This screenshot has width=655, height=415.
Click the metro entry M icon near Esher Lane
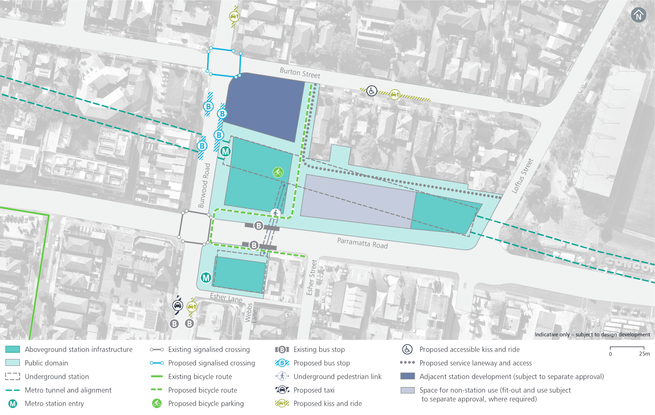click(x=206, y=278)
